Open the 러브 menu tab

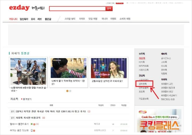click(39, 19)
